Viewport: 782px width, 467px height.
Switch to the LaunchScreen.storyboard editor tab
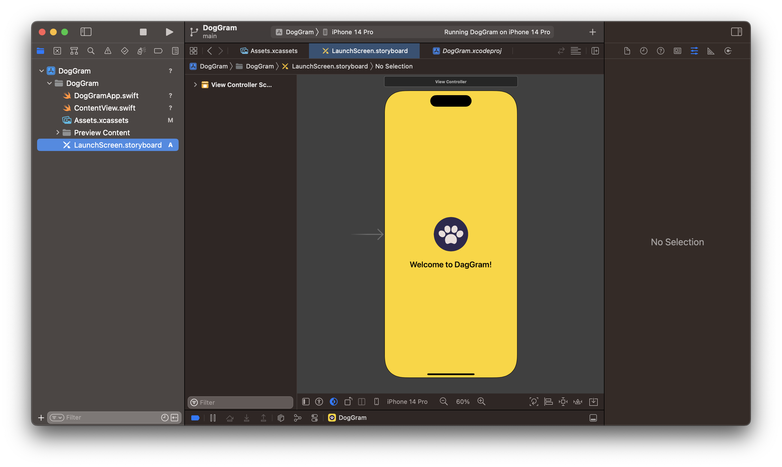(365, 51)
